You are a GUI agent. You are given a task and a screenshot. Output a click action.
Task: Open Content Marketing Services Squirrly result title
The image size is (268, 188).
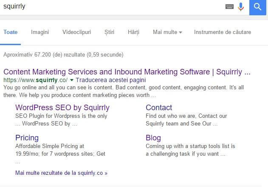[127, 72]
